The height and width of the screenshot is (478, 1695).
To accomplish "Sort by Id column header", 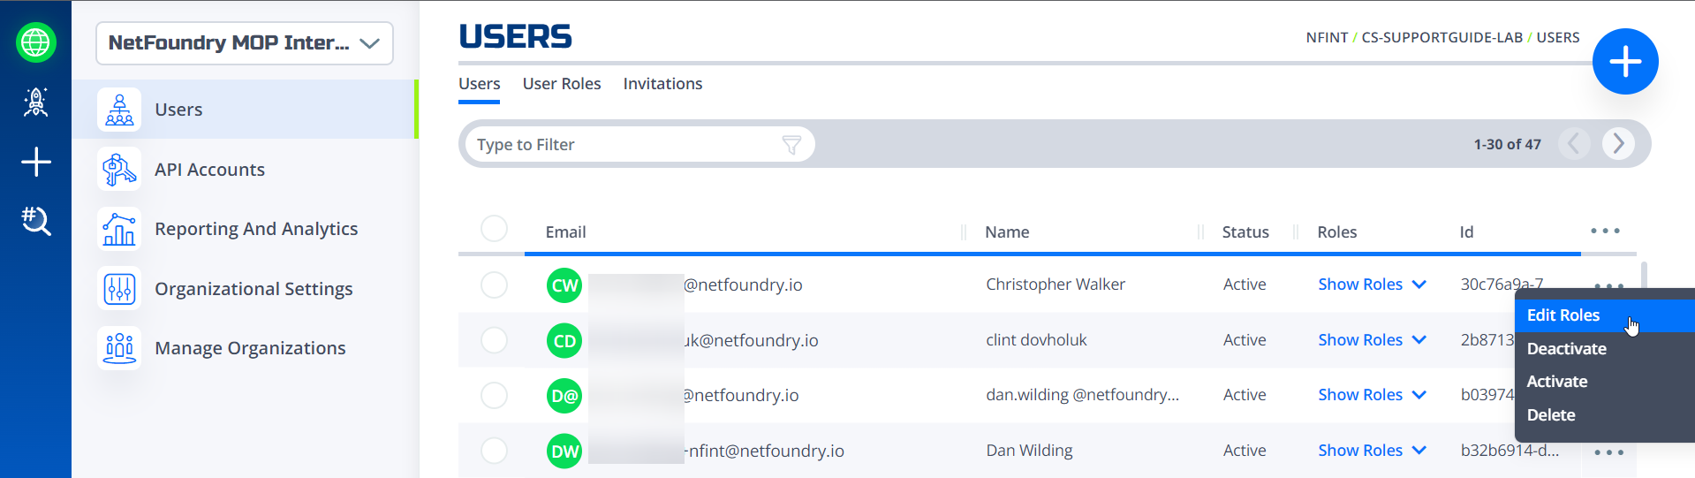I will (x=1466, y=231).
